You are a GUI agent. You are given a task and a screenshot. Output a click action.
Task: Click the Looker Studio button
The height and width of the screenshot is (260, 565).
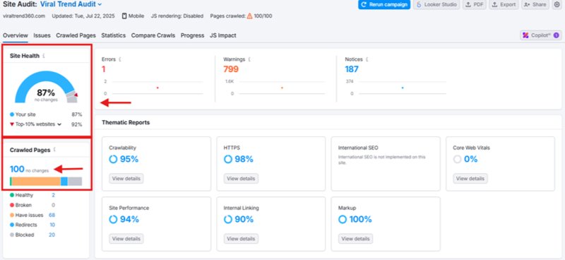click(x=436, y=4)
